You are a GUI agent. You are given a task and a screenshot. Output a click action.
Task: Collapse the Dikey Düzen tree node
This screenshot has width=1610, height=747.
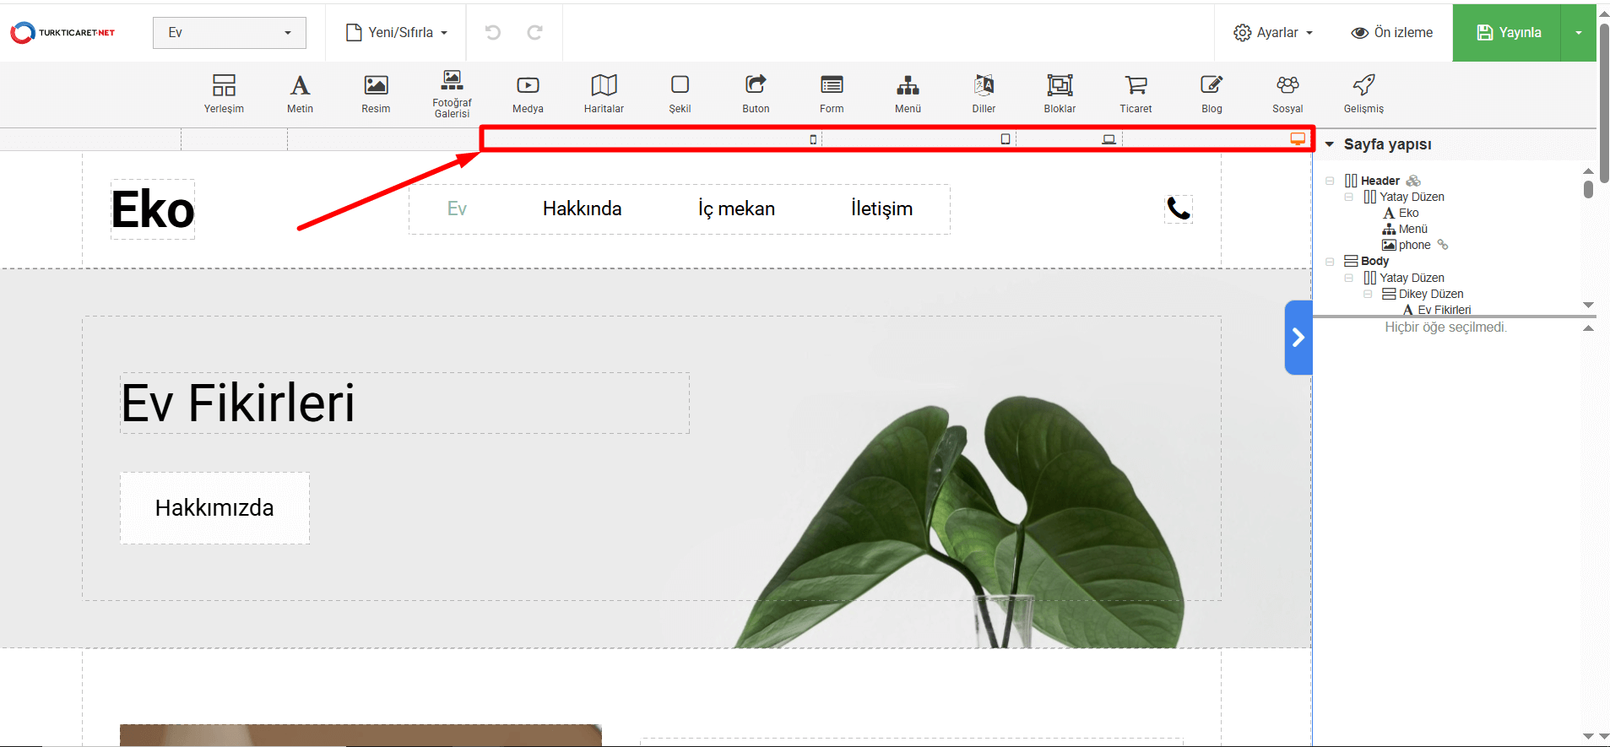[x=1368, y=294]
